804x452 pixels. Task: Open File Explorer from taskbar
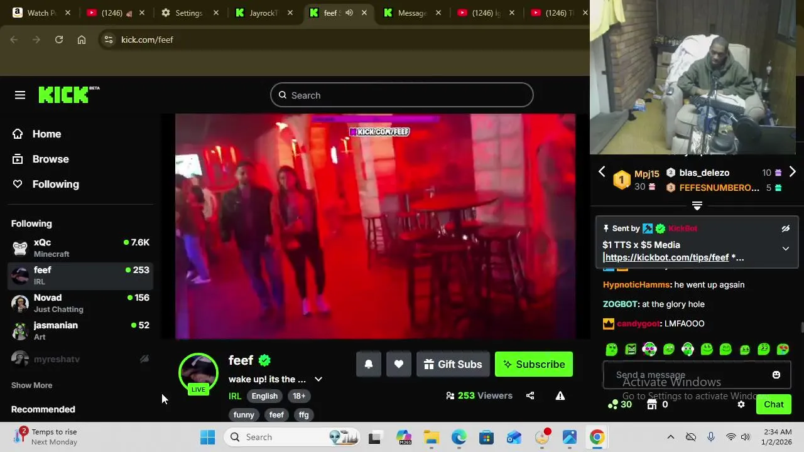431,437
